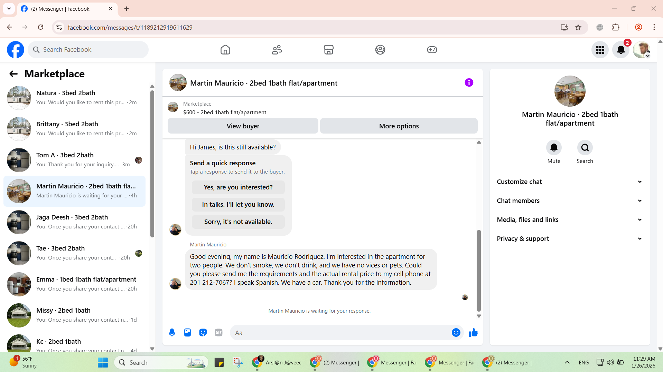The width and height of the screenshot is (663, 372).
Task: Search in conversation with magnifier icon
Action: (585, 148)
